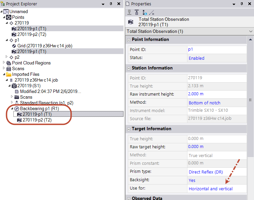Click the fourth Properties toolbar line icon
The height and width of the screenshot is (200, 254).
click(x=152, y=12)
